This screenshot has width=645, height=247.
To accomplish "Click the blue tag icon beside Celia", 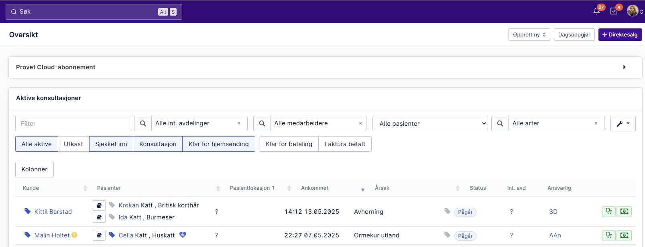I will click(112, 235).
